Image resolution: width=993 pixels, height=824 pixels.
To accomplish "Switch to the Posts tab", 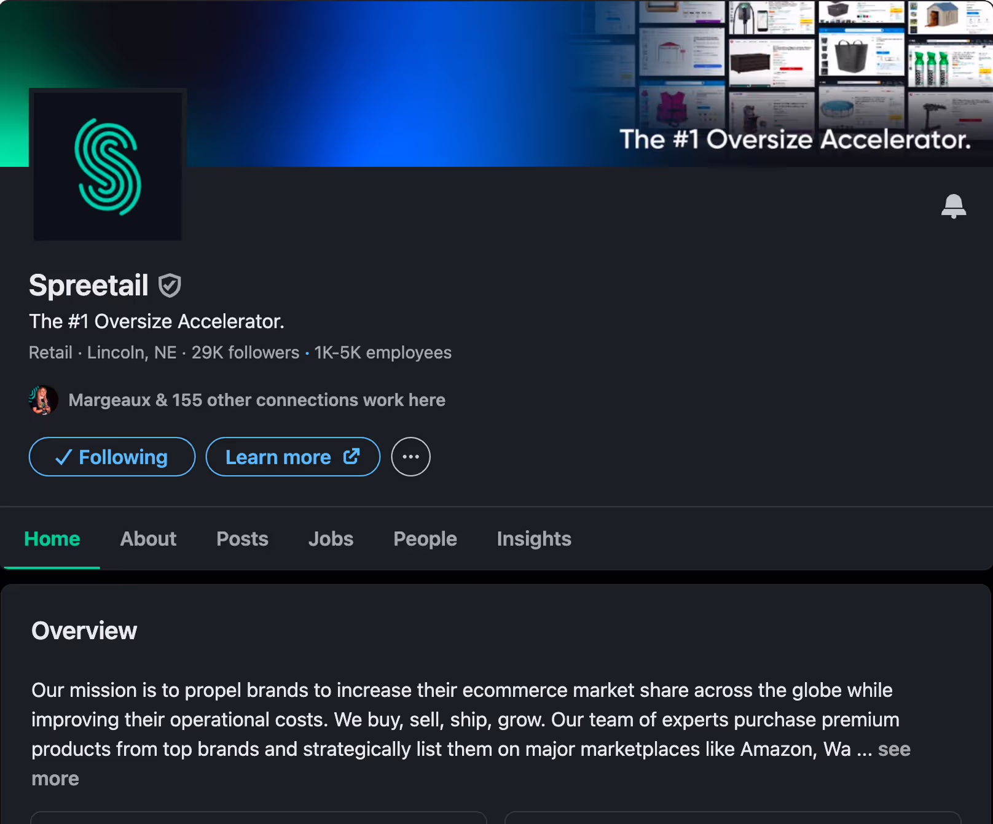I will pyautogui.click(x=242, y=538).
